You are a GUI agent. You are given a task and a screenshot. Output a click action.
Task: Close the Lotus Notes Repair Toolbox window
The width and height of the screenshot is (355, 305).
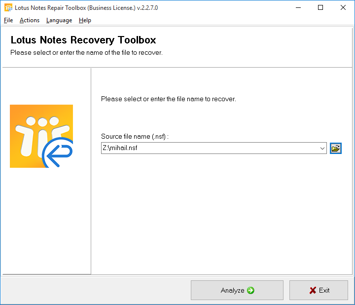point(343,8)
